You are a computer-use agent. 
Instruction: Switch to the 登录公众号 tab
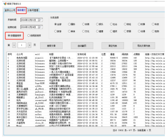pos(10,10)
